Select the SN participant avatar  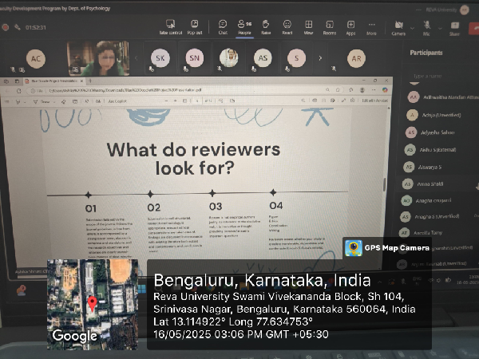coord(194,58)
